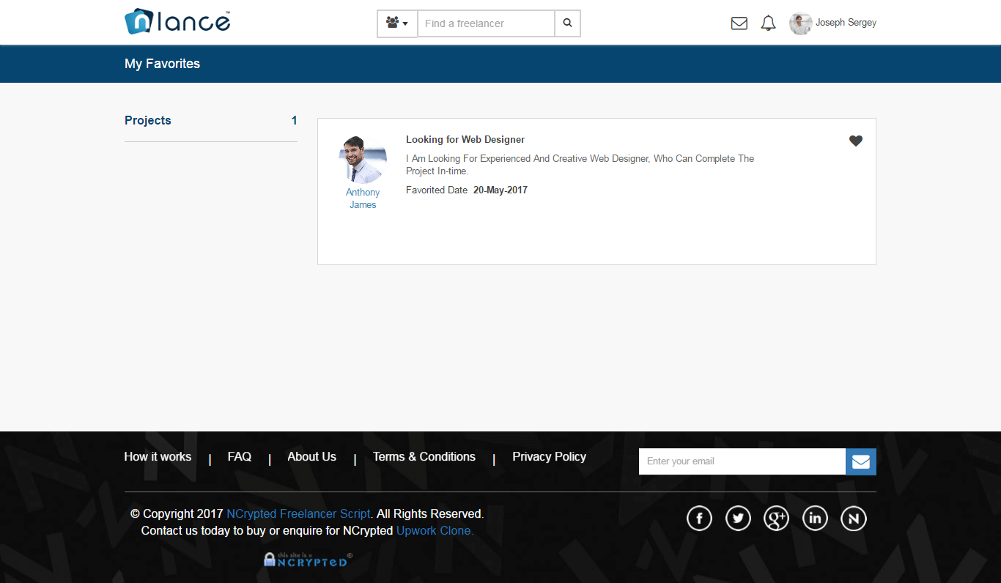The width and height of the screenshot is (1001, 583).
Task: Open the notifications bell icon
Action: (768, 23)
